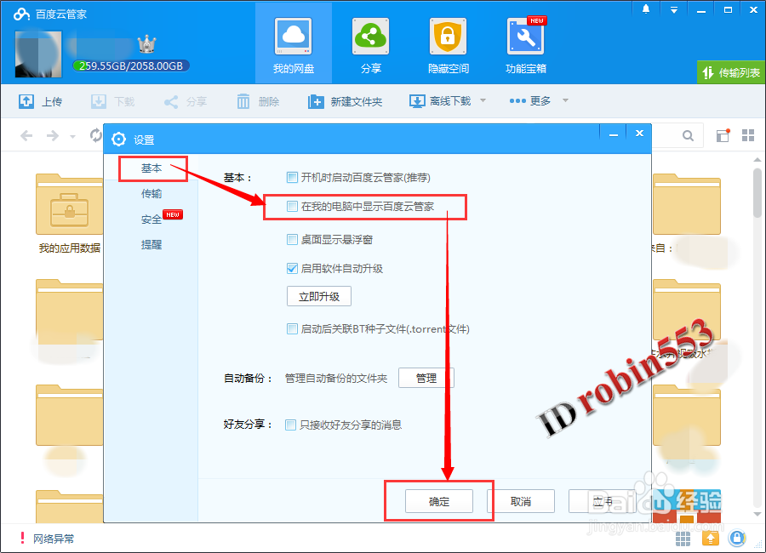Expand the 更多 dropdown arrow

(x=565, y=100)
